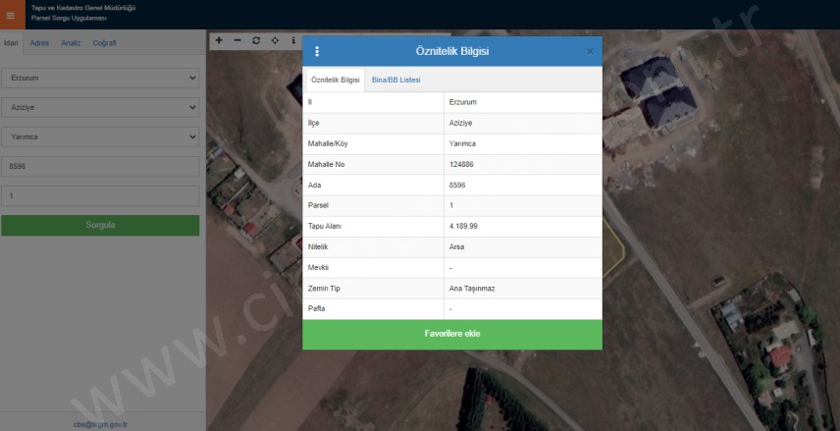Image resolution: width=840 pixels, height=431 pixels.
Task: Expand the Aziziye district dropdown
Action: [x=100, y=108]
